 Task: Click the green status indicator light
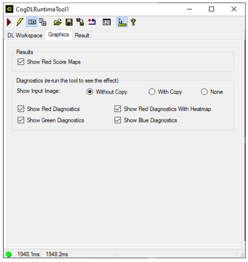[x=8, y=254]
